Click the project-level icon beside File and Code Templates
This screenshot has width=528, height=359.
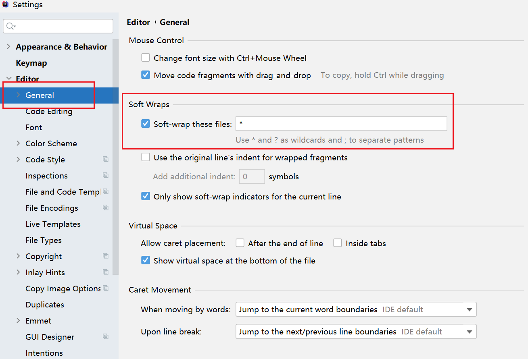[106, 191]
